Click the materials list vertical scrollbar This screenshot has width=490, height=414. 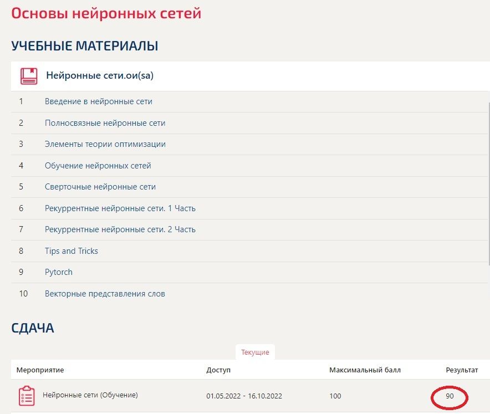(x=488, y=183)
